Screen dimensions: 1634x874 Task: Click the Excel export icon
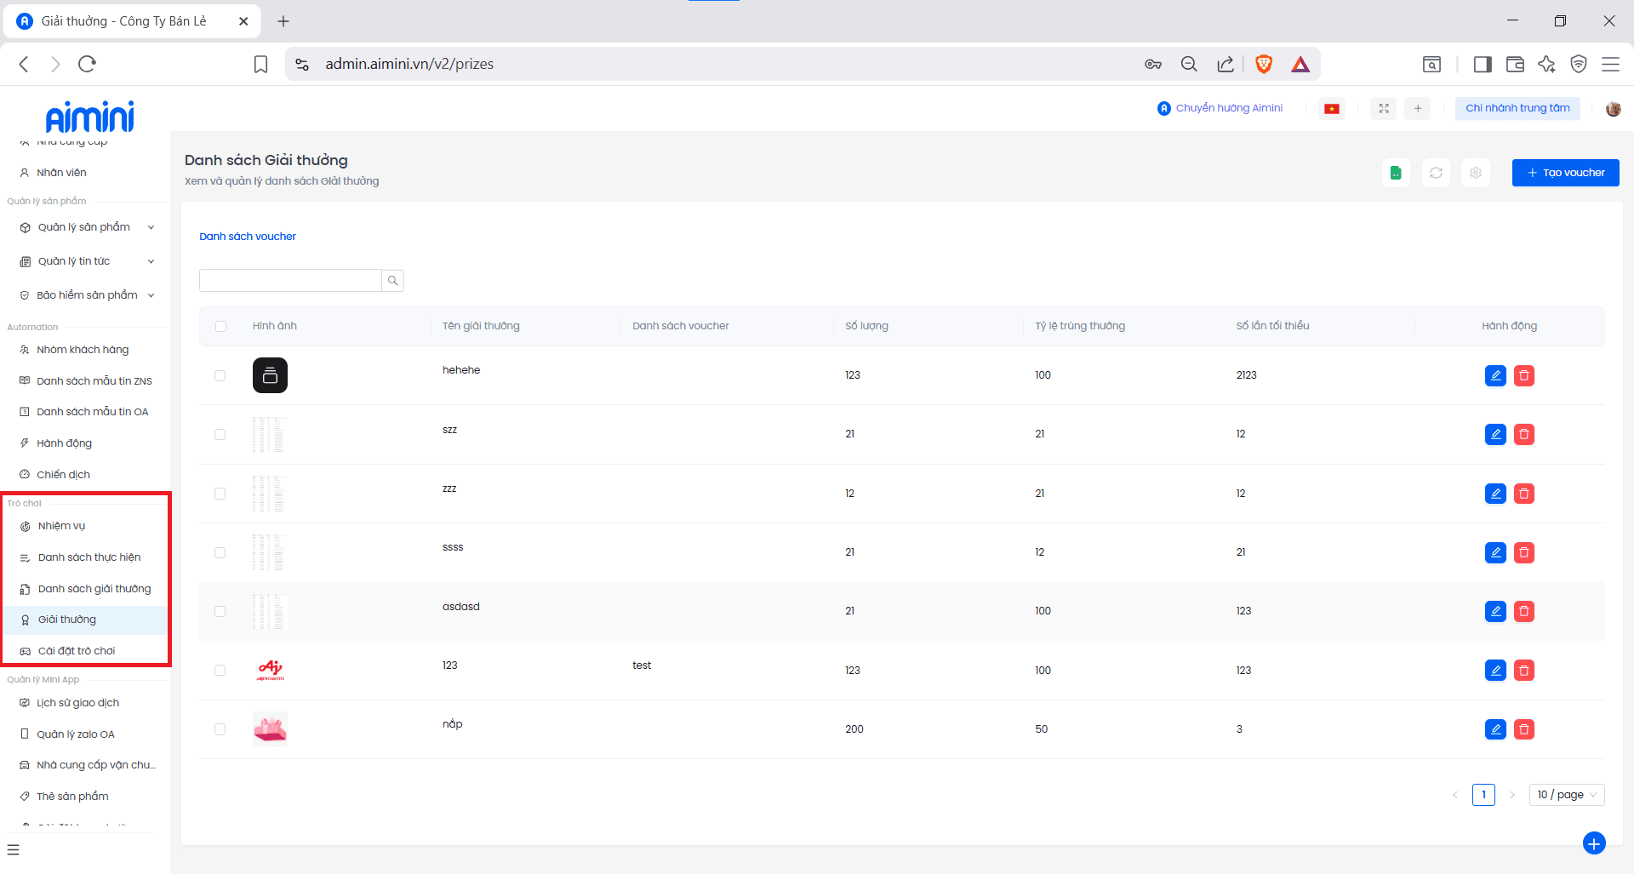coord(1396,173)
